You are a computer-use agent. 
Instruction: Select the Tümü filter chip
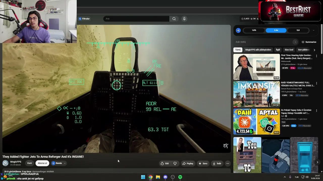[x=238, y=50]
